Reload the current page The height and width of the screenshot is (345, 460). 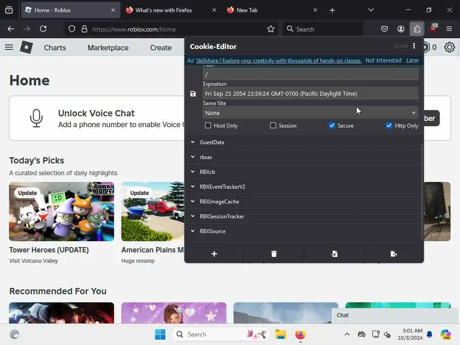tap(43, 29)
